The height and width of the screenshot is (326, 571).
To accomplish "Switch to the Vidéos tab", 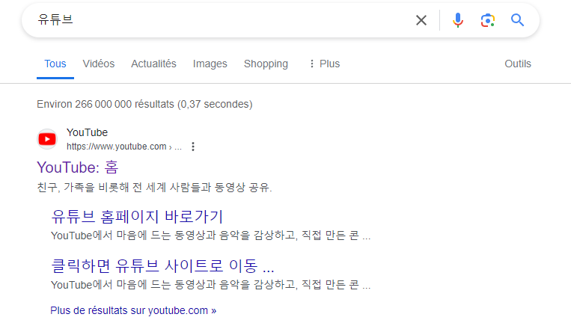I will point(99,64).
